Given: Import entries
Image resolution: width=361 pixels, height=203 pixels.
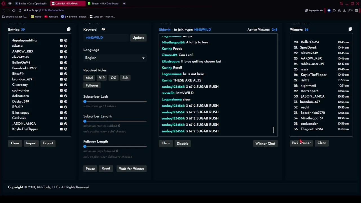Looking at the screenshot, I should click(x=31, y=143).
